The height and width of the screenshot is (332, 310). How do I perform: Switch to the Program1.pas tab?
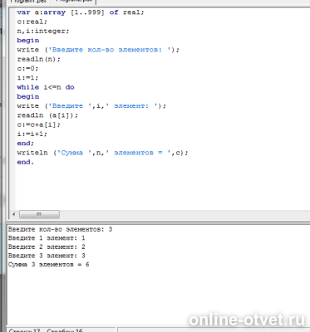pos(27,2)
